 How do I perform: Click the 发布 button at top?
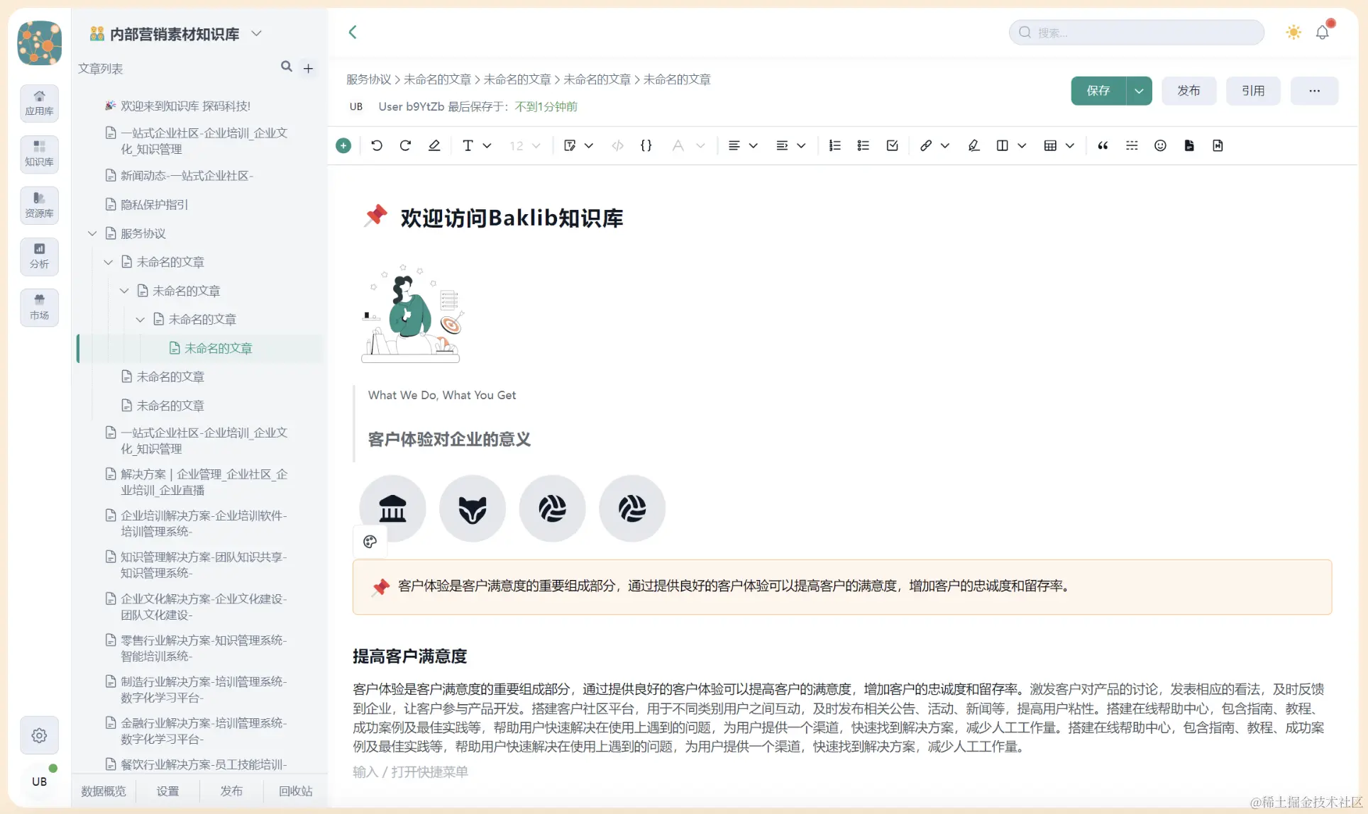1188,91
